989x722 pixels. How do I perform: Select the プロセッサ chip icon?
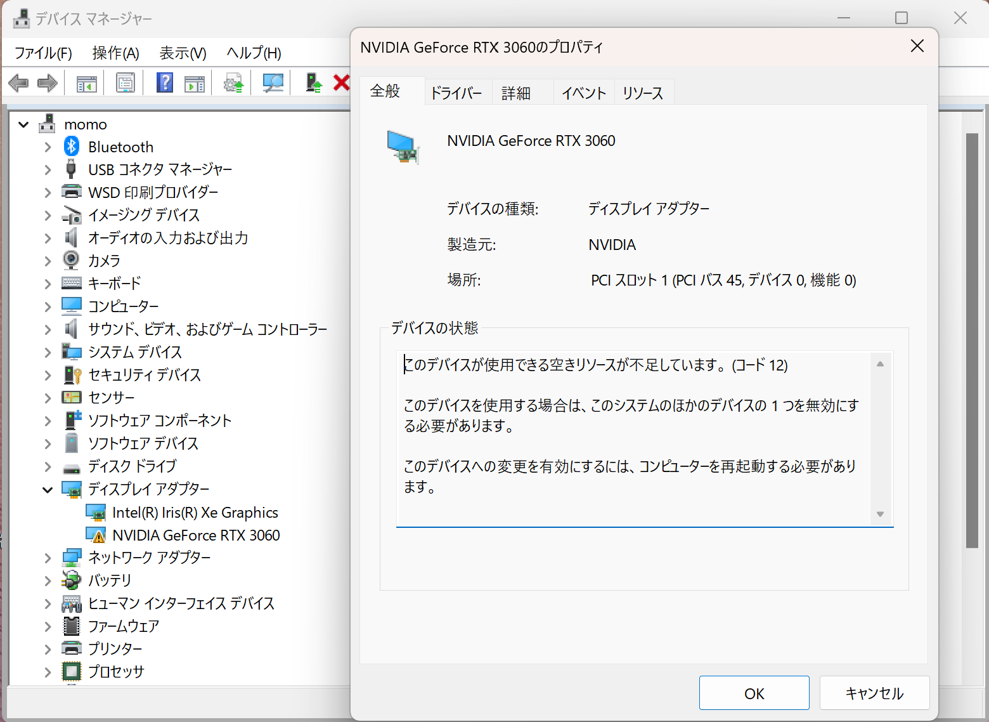[72, 671]
